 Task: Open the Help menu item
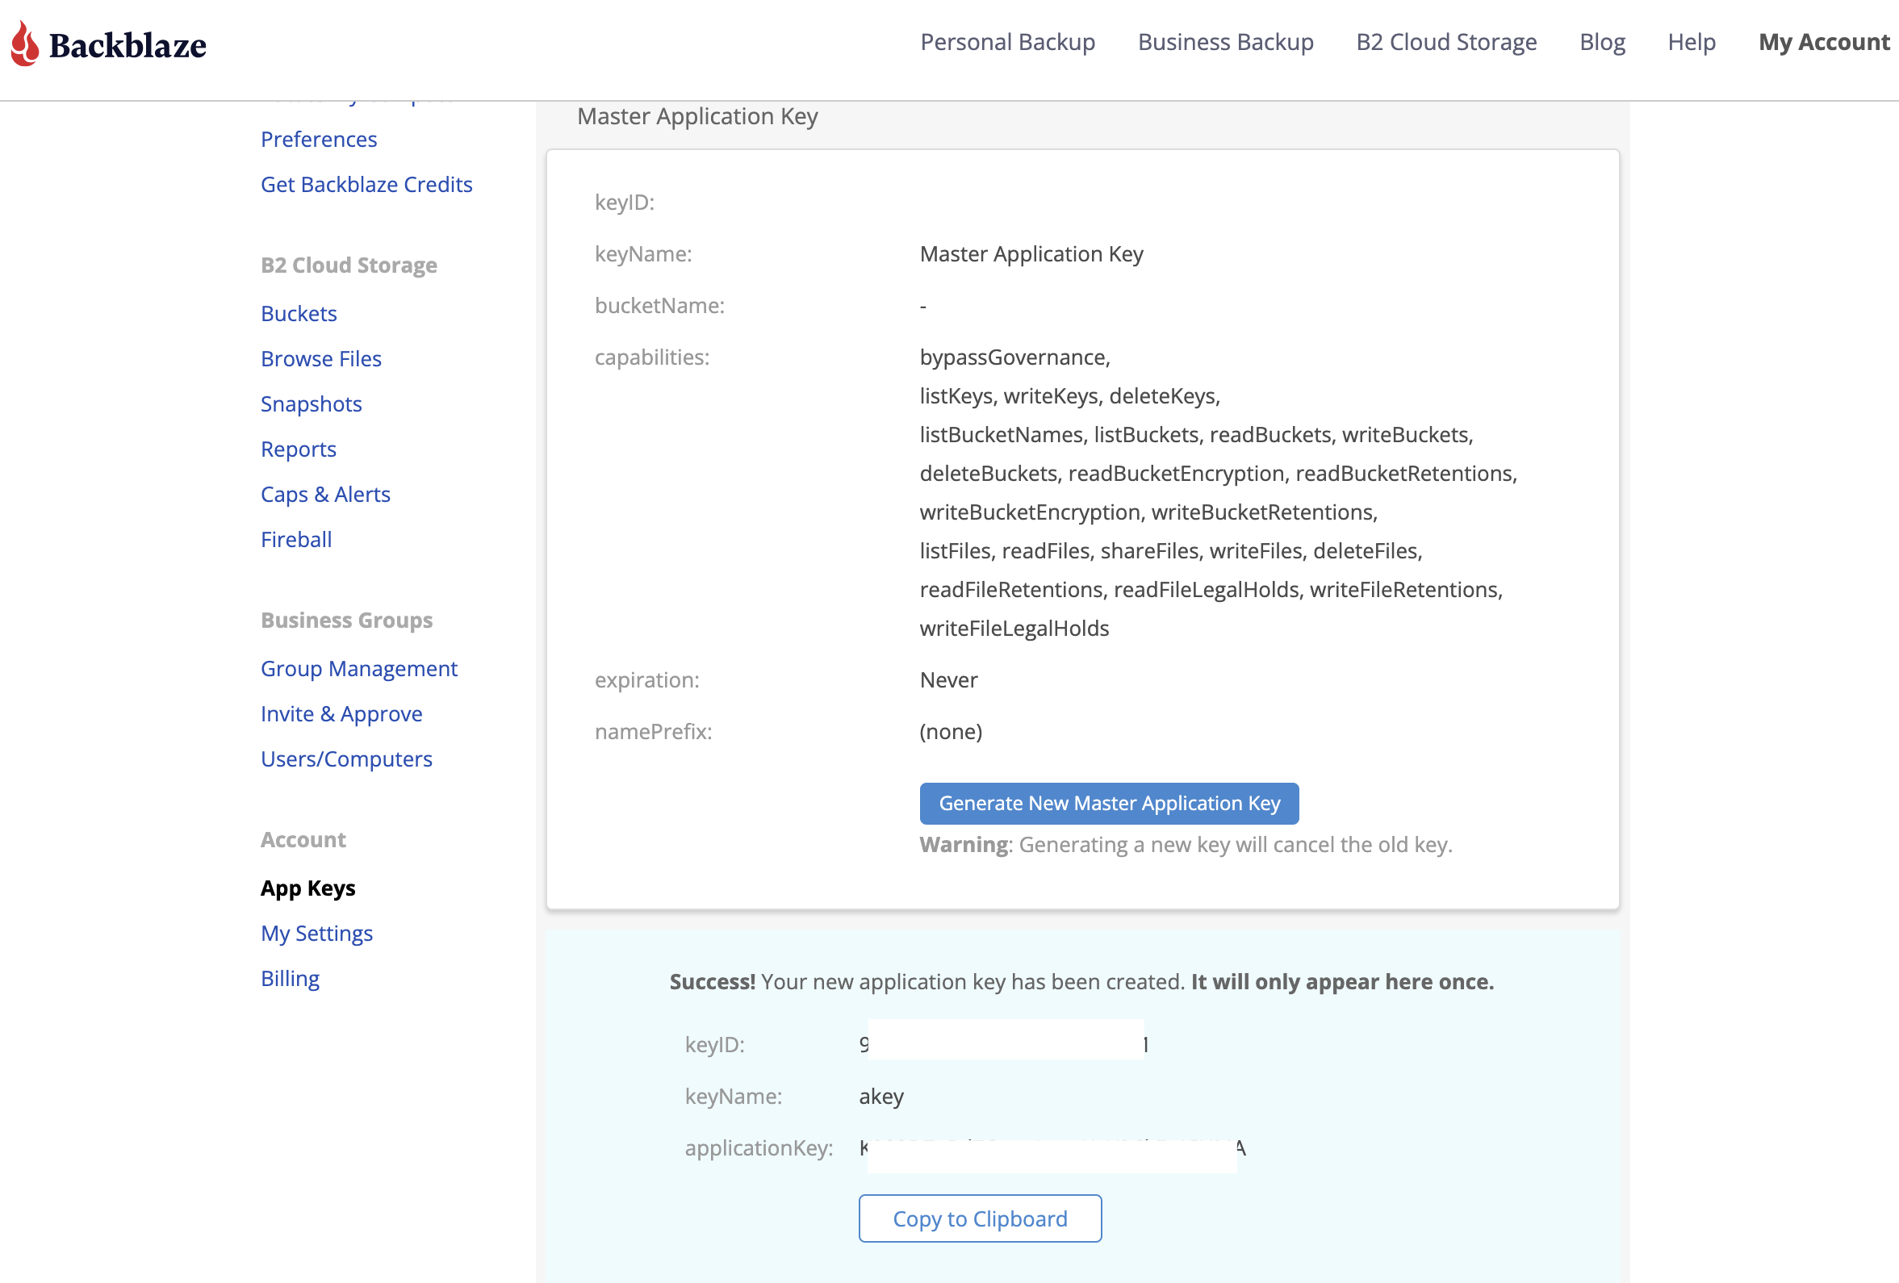1691,43
